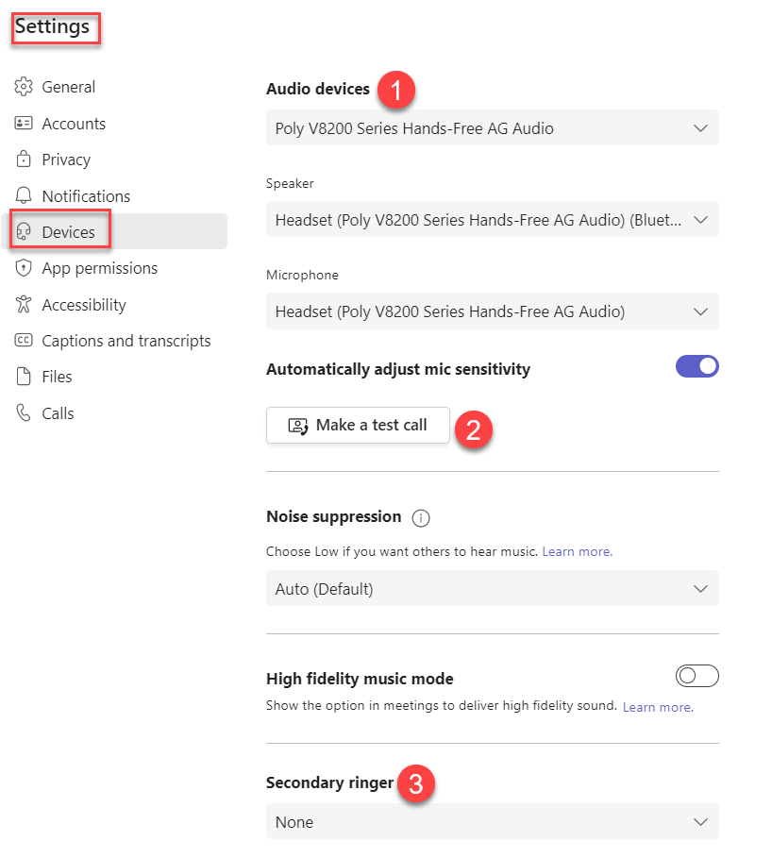The width and height of the screenshot is (772, 858).
Task: Open the Secondary ringer dropdown
Action: pos(492,822)
